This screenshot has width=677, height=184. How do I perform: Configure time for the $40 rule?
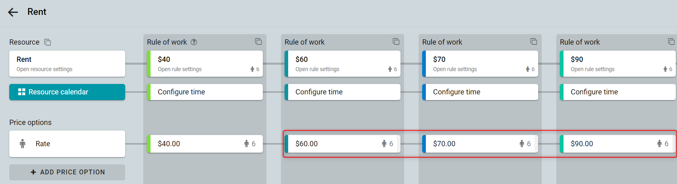[x=205, y=92]
